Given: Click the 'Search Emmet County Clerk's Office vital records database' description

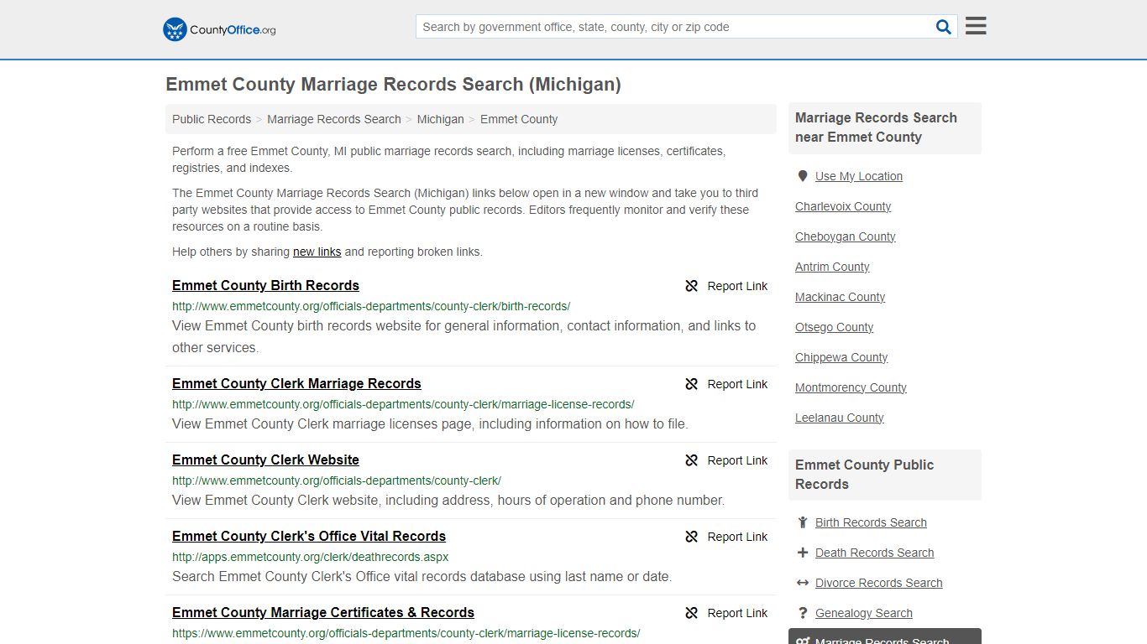Looking at the screenshot, I should (x=422, y=577).
